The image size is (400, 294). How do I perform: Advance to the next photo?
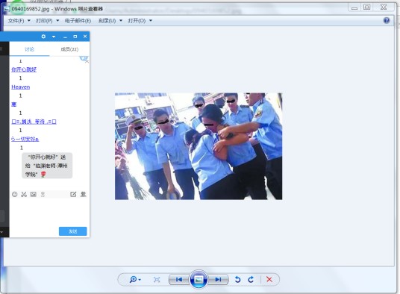tap(218, 280)
